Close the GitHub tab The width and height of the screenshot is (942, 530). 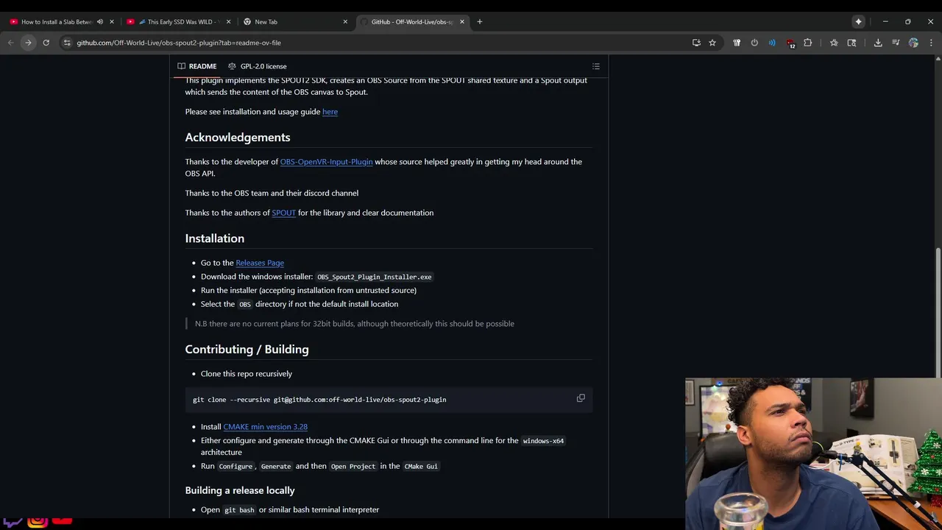462,22
